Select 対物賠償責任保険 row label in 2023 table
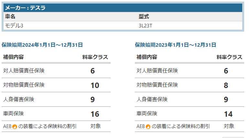Viewport: 249px width, 138px height. [157, 85]
